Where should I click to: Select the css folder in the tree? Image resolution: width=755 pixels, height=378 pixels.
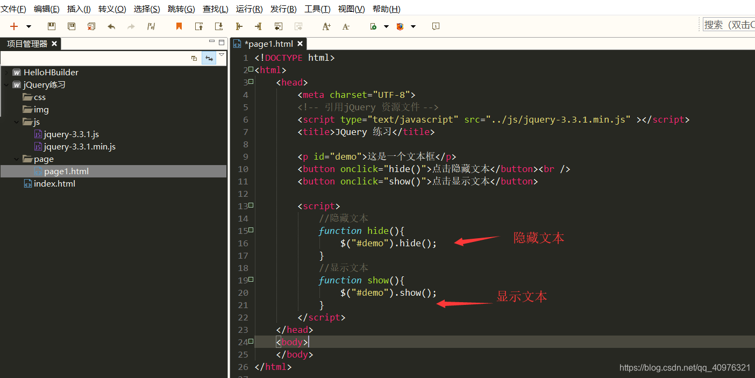pos(34,97)
